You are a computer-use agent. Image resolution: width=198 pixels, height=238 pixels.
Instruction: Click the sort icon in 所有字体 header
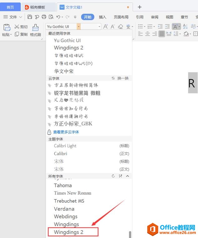120,176
